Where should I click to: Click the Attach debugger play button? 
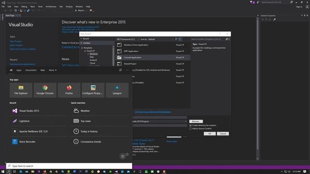point(80,11)
